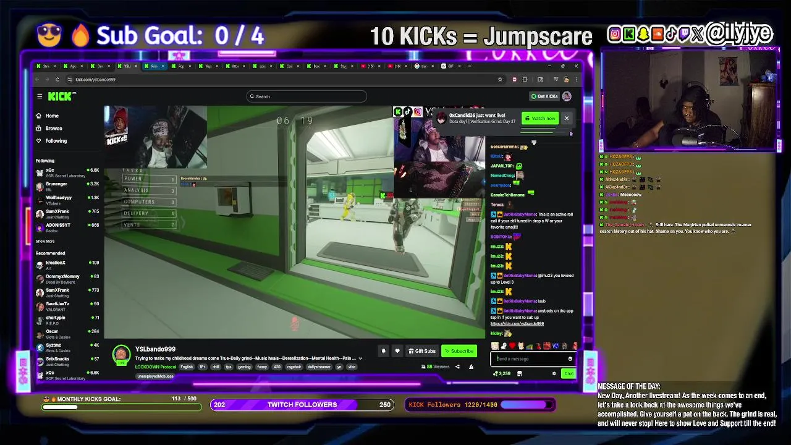The width and height of the screenshot is (791, 445).
Task: Switch to the GIF browser tab
Action: coord(451,66)
